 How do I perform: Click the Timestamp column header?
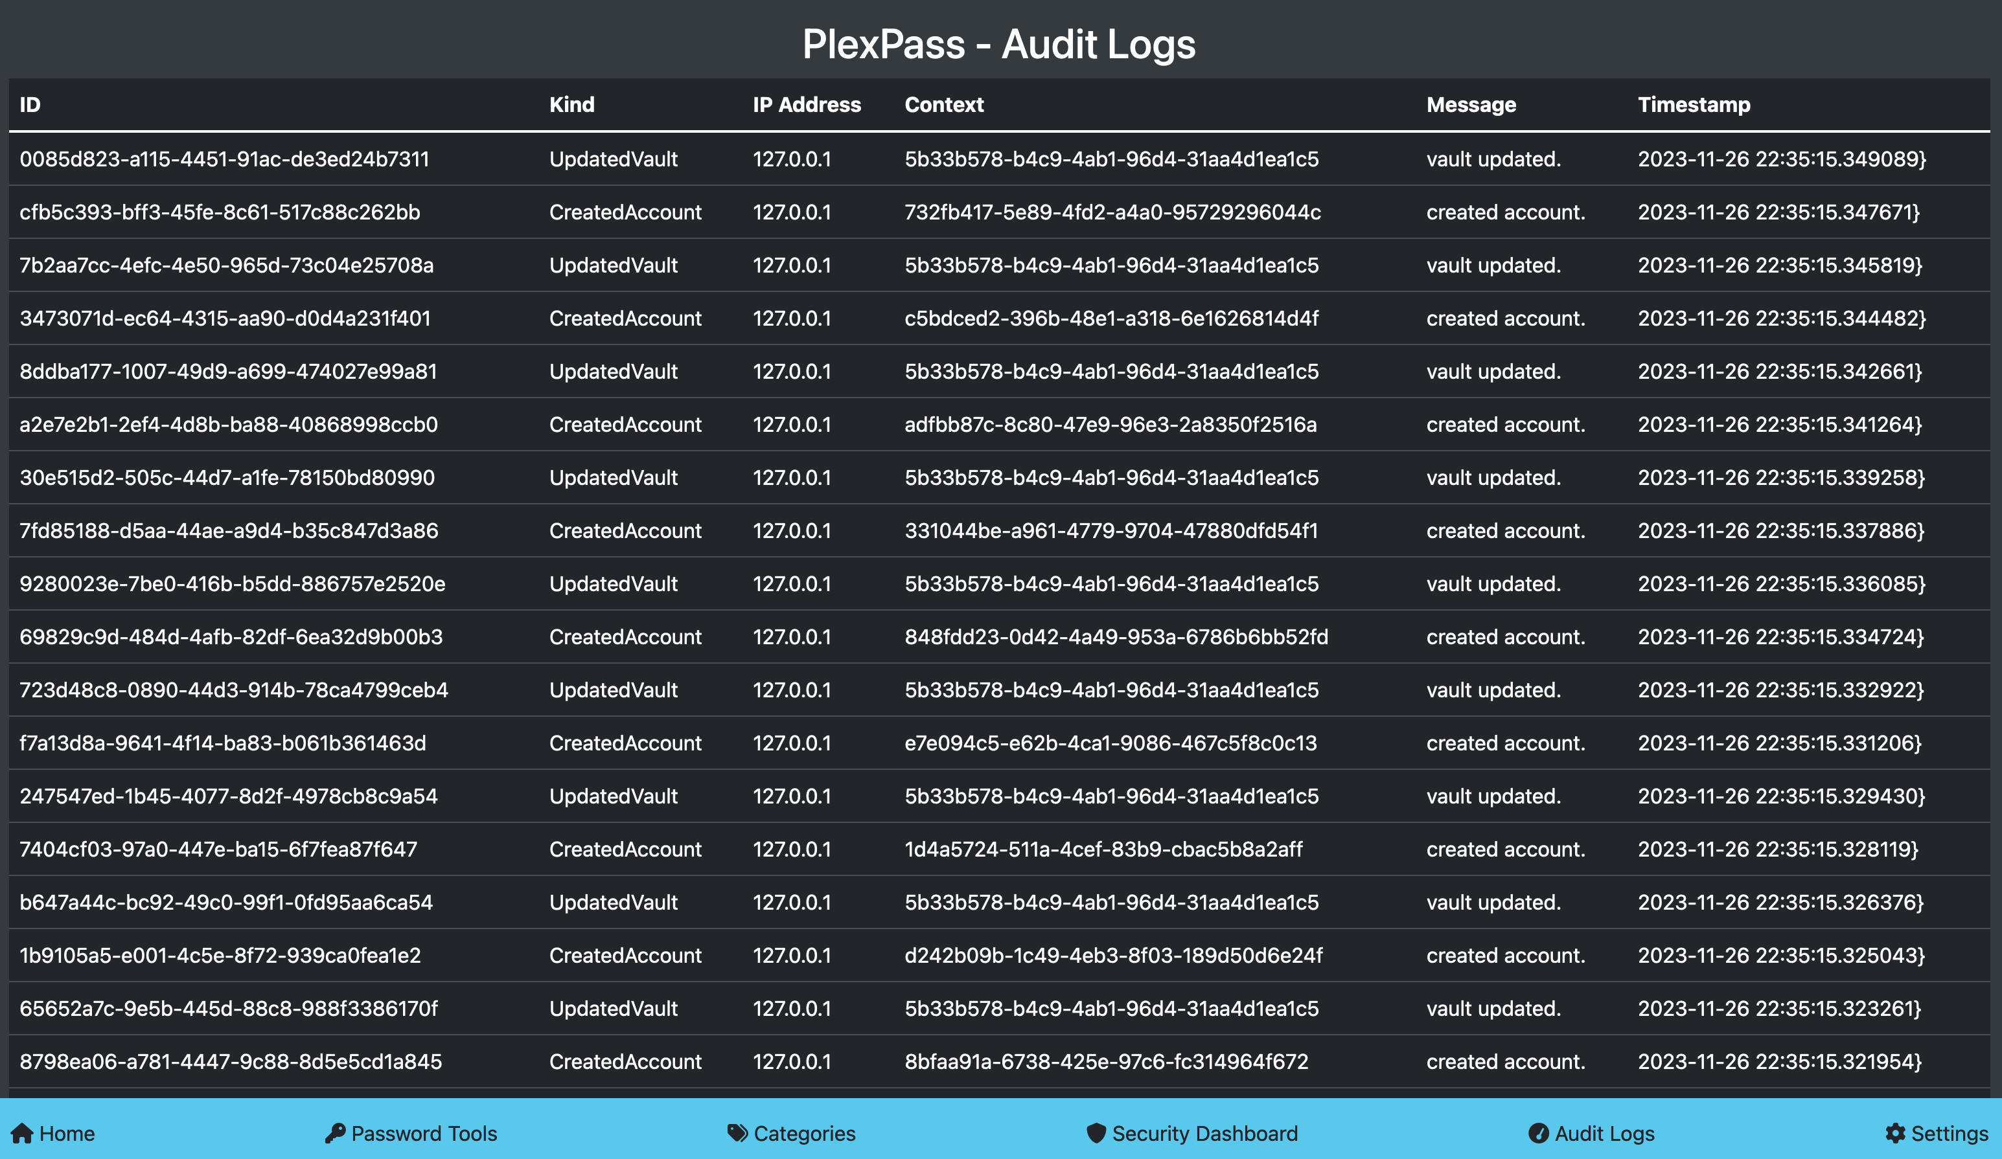1694,105
